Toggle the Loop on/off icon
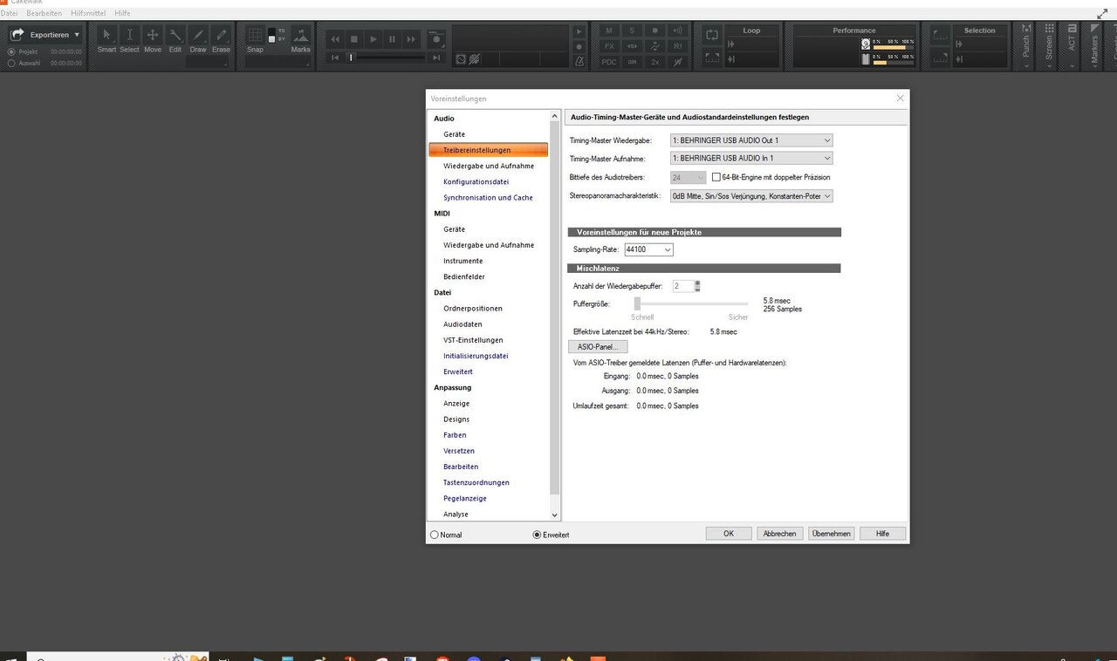The image size is (1117, 661). (712, 35)
